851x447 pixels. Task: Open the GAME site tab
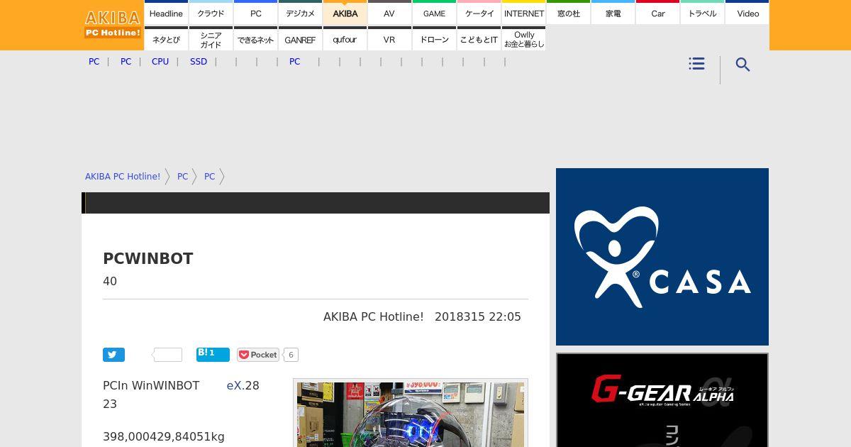pos(434,13)
